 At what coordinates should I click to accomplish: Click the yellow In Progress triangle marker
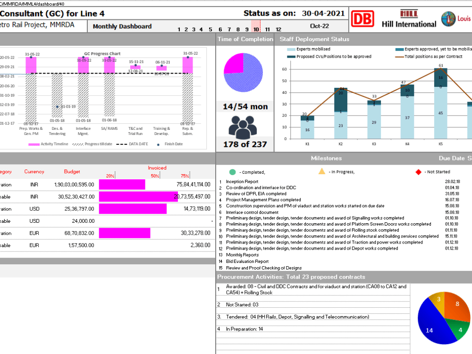[x=321, y=170]
